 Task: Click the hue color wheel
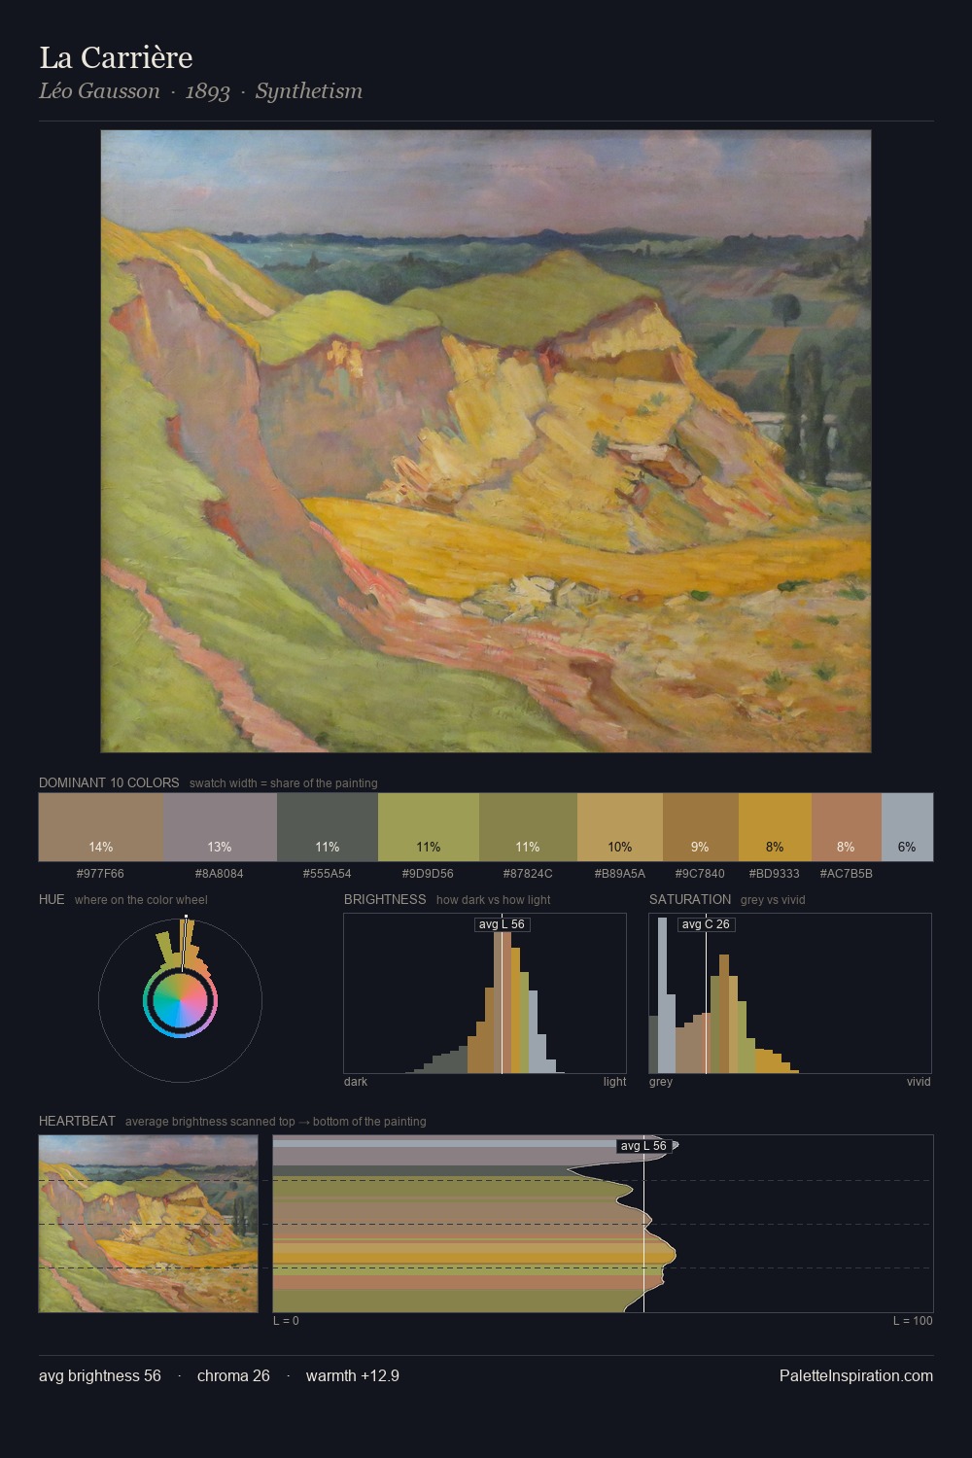point(180,1000)
